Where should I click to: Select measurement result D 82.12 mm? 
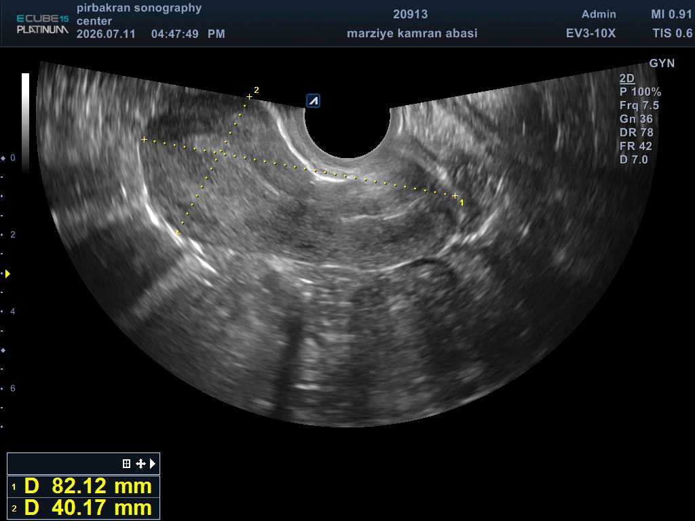pos(83,486)
